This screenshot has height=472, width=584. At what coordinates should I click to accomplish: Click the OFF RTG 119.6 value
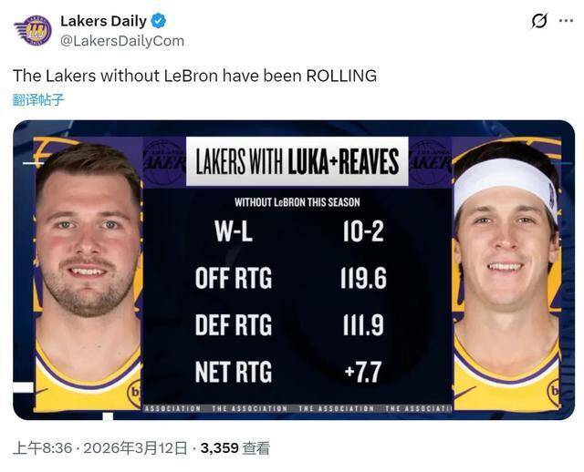361,278
